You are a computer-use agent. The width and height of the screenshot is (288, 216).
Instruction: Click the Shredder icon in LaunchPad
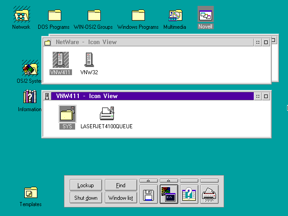coord(209,194)
